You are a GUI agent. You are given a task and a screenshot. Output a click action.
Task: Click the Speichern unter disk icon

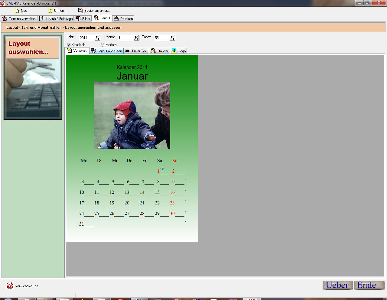(80, 11)
